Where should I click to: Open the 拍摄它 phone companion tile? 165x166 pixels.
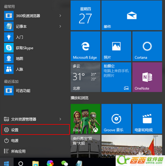point(116,77)
